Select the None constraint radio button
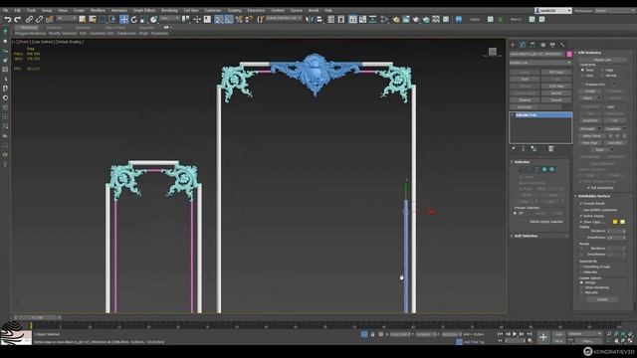Image resolution: width=637 pixels, height=358 pixels. coord(582,70)
